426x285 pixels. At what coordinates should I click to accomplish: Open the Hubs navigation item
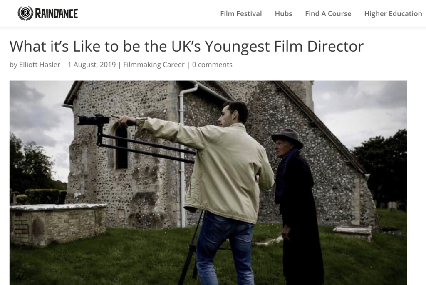pyautogui.click(x=283, y=14)
